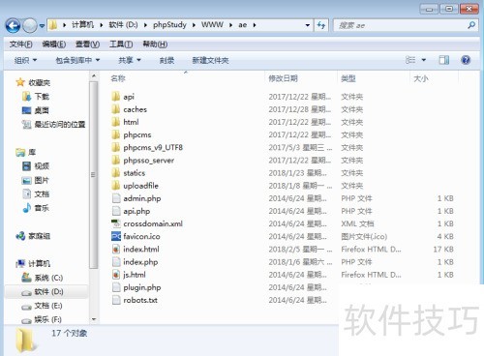Image resolution: width=484 pixels, height=356 pixels.
Task: Expand the address bar history dropdown
Action: (308, 25)
